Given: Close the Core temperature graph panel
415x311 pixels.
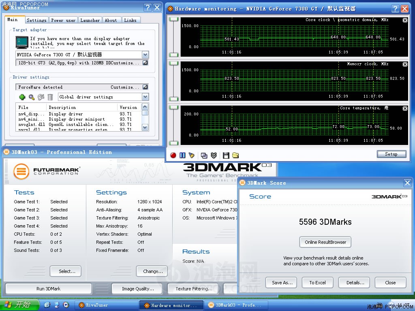Looking at the screenshot, I should point(405,109).
